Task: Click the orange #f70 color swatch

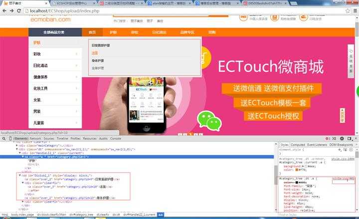Action: pyautogui.click(x=297, y=170)
